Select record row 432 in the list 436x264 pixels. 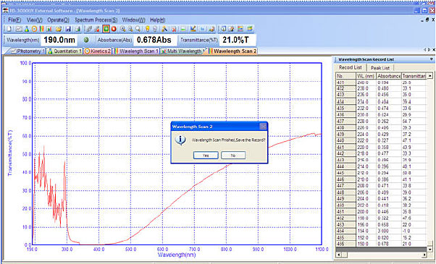pos(381,88)
